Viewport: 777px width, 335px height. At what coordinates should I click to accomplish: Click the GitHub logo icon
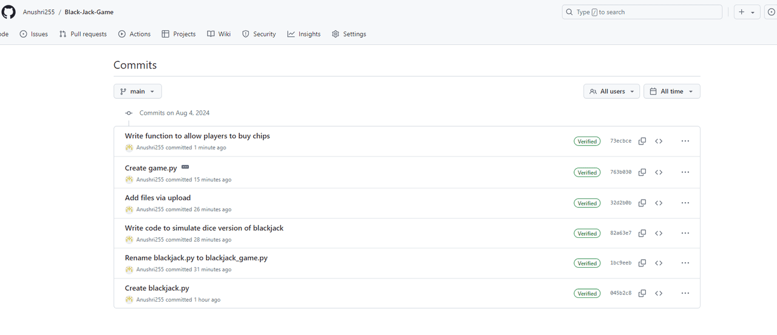tap(8, 12)
